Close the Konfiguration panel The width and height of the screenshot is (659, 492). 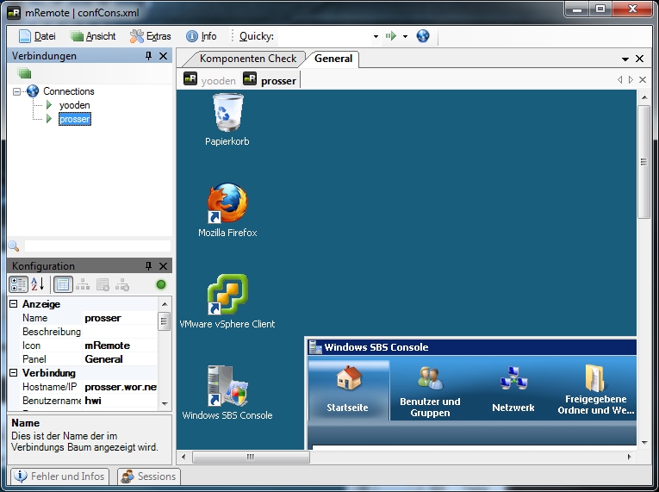click(x=163, y=265)
